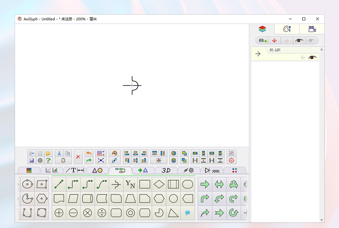
Task: Switch to the text and dimension tab
Action: (74, 170)
